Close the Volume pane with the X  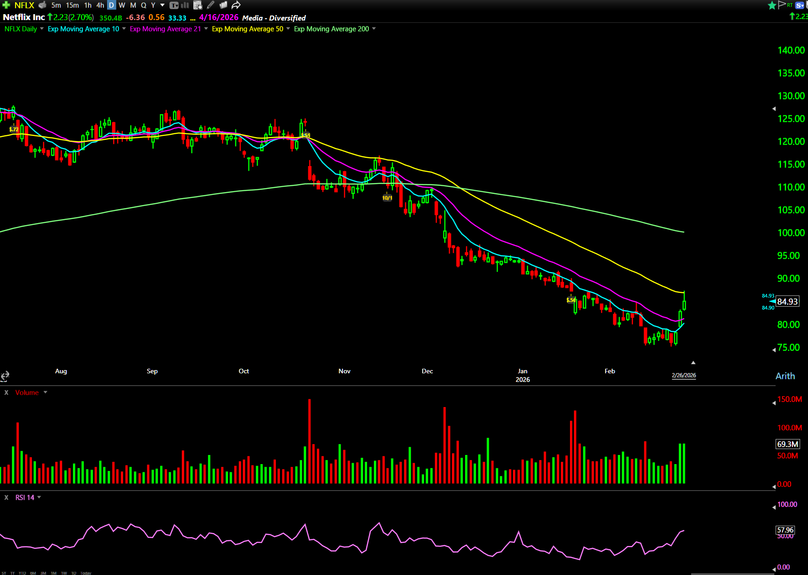(x=6, y=392)
